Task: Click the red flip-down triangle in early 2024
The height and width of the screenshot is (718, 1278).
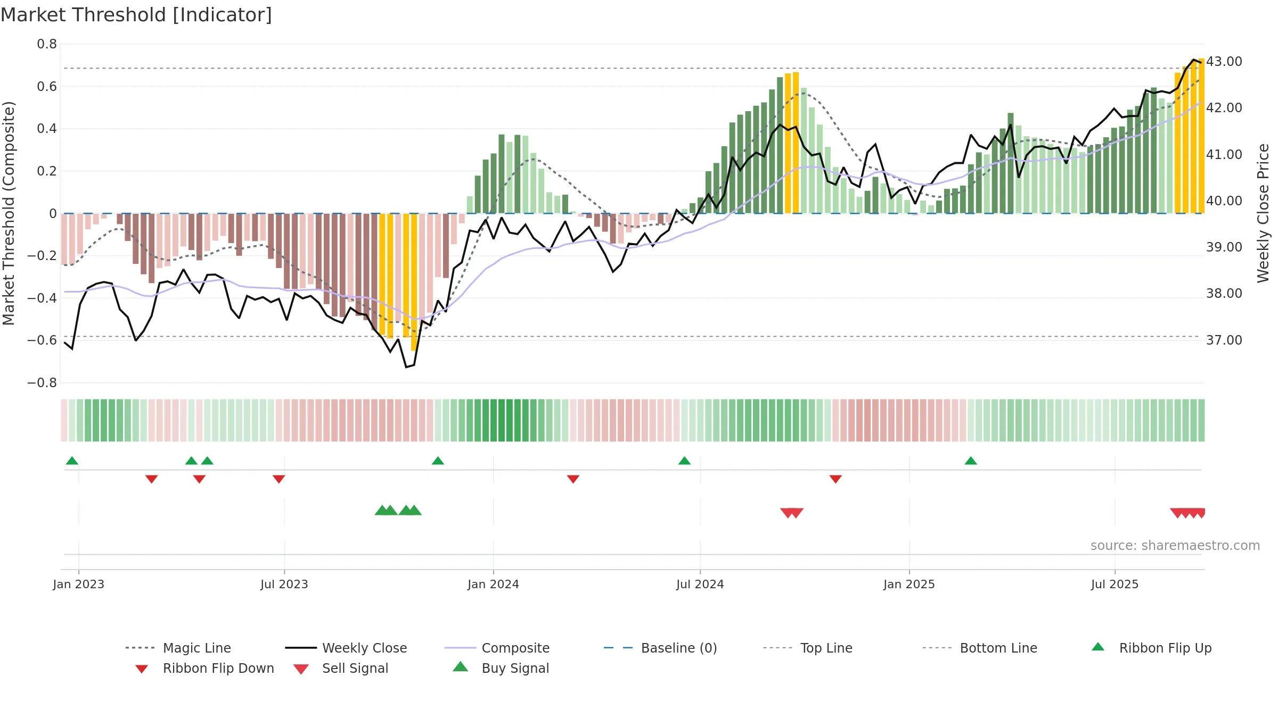Action: pyautogui.click(x=573, y=479)
